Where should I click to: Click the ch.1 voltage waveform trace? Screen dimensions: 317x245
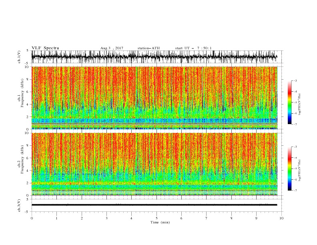(154, 57)
